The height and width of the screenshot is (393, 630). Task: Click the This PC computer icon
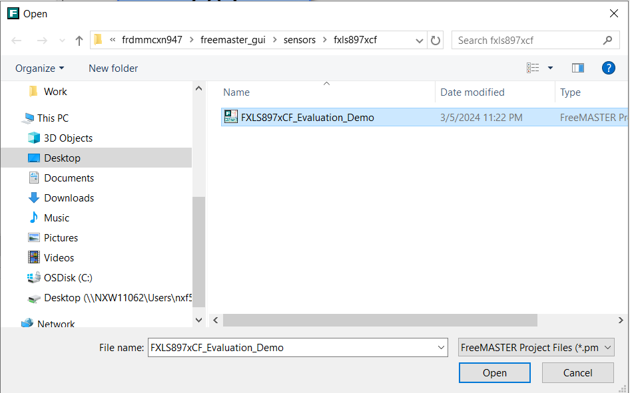[x=28, y=118]
